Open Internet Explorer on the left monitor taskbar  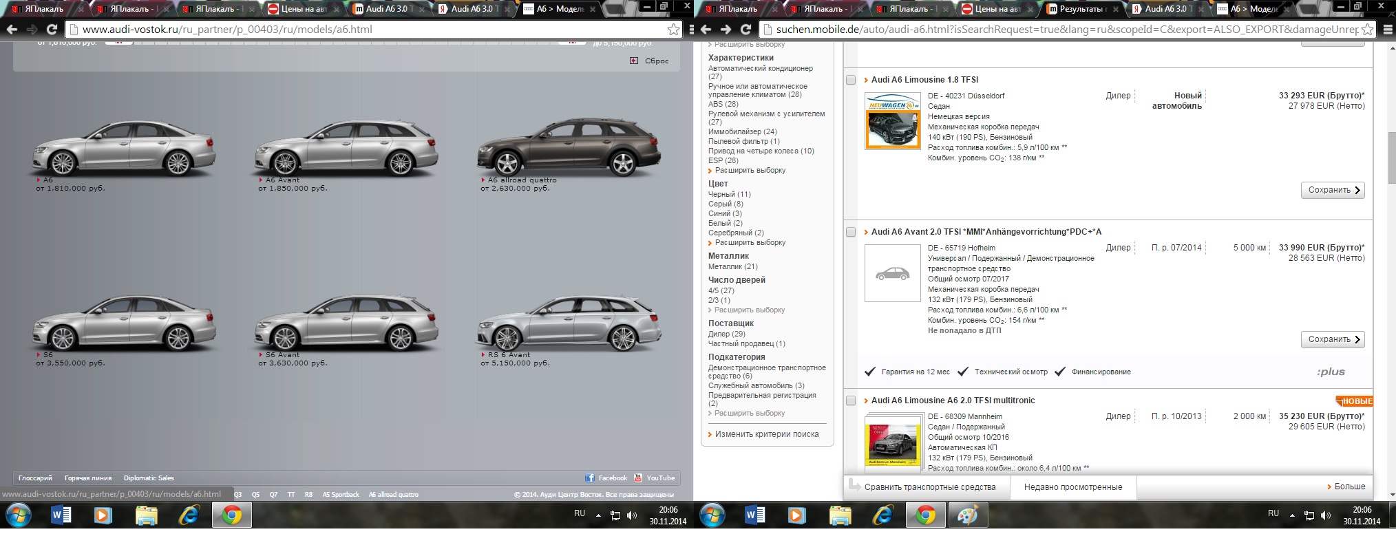pyautogui.click(x=189, y=515)
